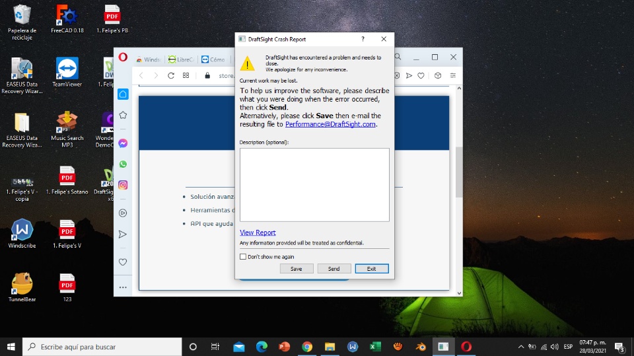This screenshot has width=634, height=356.
Task: Switch to the Windscribe browser tab
Action: (149, 59)
